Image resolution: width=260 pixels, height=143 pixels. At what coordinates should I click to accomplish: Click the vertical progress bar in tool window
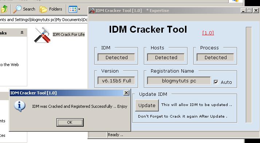point(249,75)
